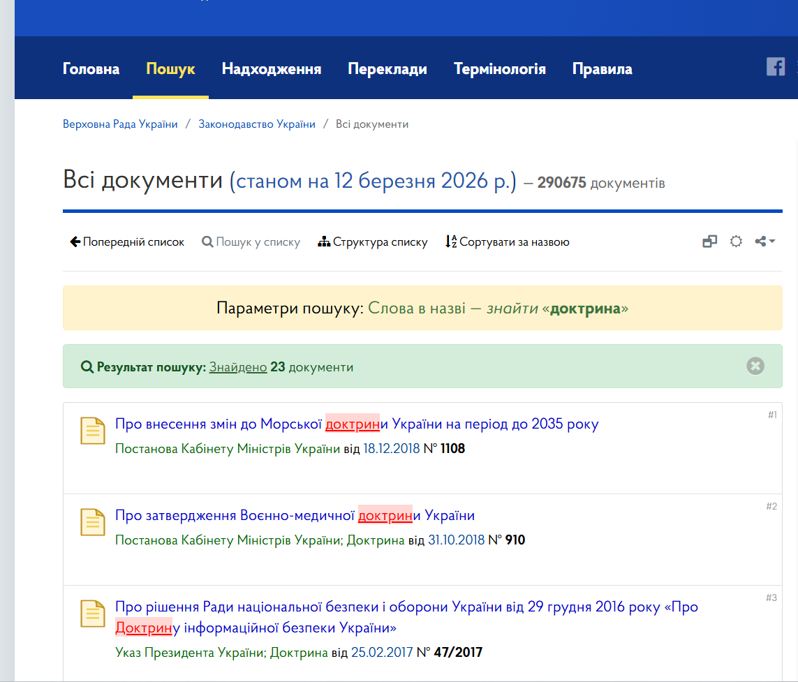Open the «Правила» navigation section
Viewport: 798px width, 682px height.
602,68
